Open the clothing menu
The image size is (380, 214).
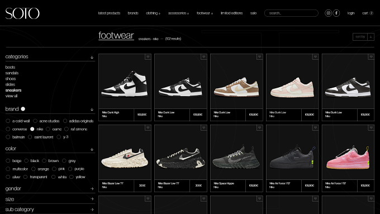click(153, 13)
